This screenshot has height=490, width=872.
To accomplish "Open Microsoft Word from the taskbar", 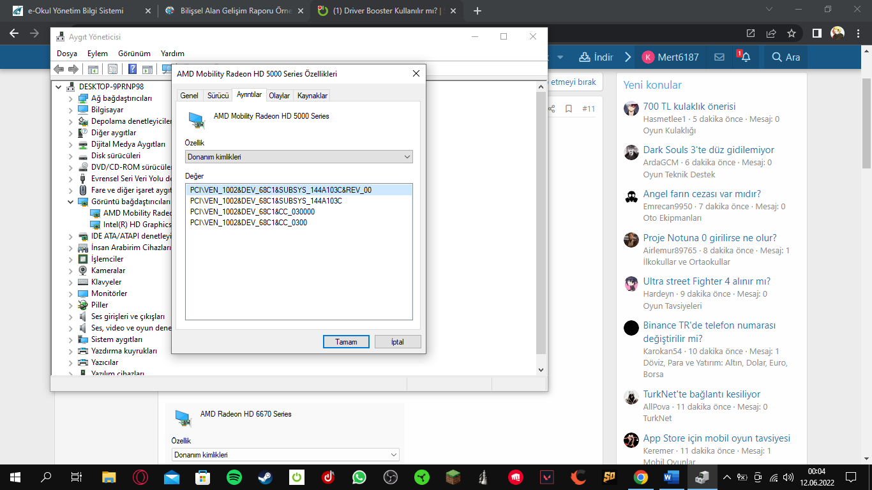I will [x=672, y=477].
